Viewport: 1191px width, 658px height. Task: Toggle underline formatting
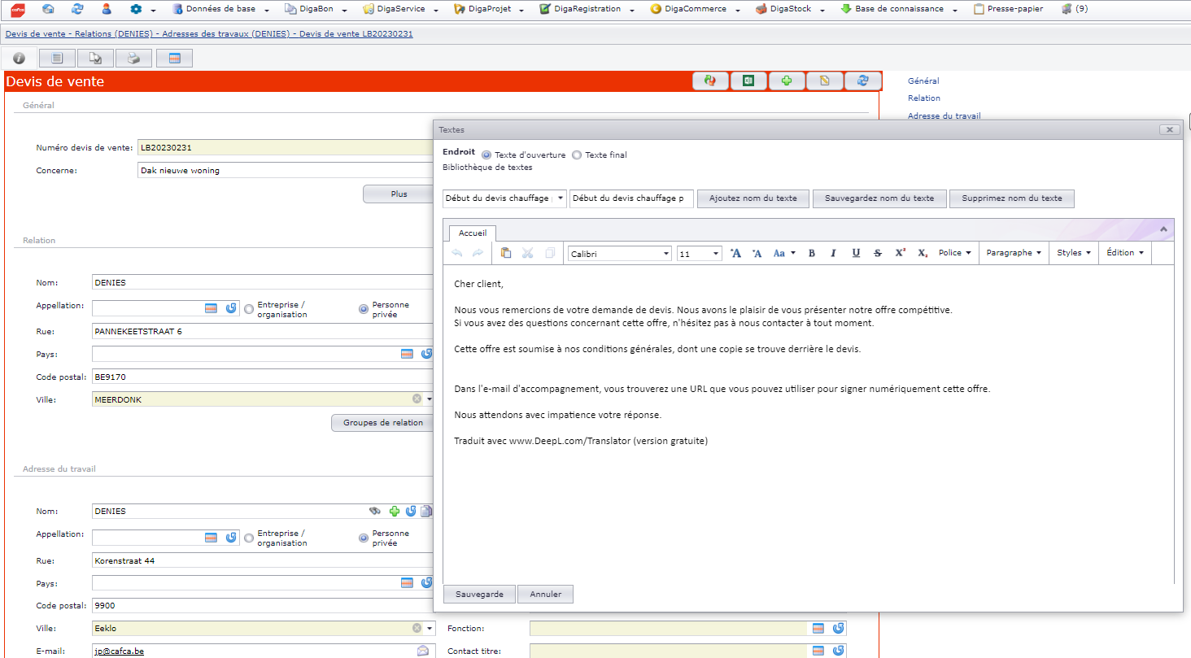(x=856, y=253)
